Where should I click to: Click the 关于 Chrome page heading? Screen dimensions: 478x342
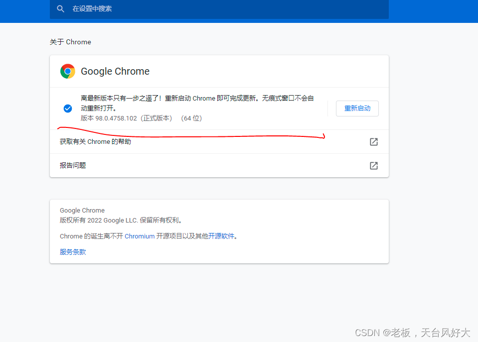coord(70,42)
